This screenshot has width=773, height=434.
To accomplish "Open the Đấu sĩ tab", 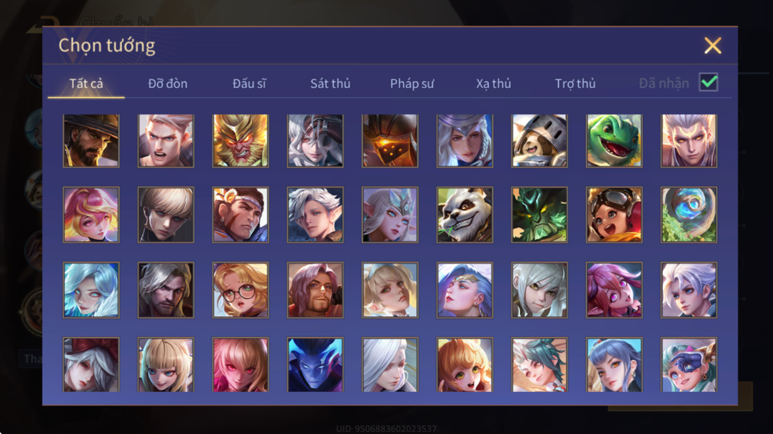I will coord(249,83).
